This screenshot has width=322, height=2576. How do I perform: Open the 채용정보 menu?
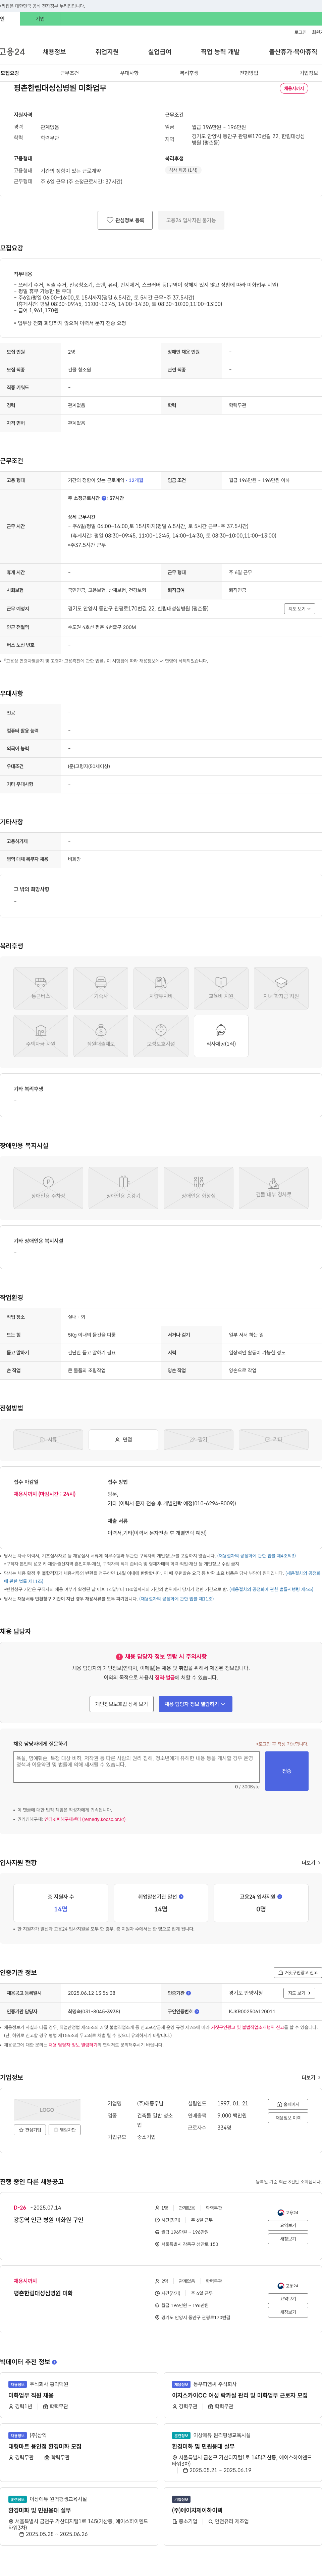[x=54, y=52]
